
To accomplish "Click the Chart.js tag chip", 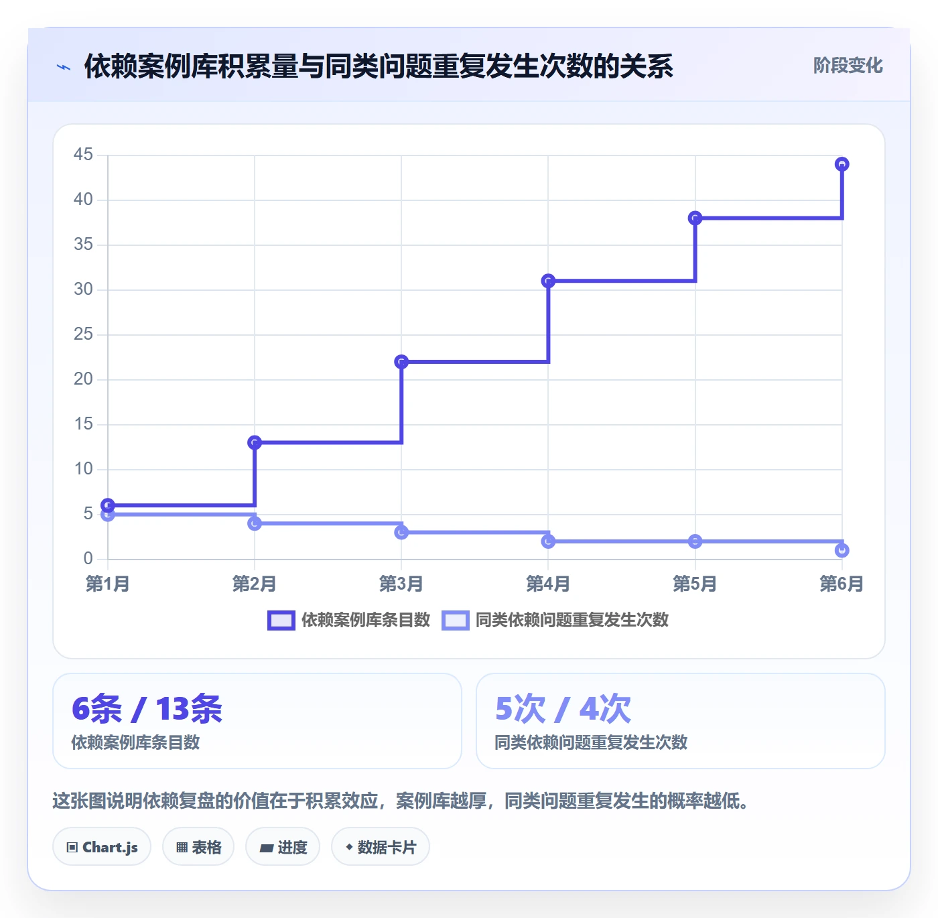I will coord(102,847).
